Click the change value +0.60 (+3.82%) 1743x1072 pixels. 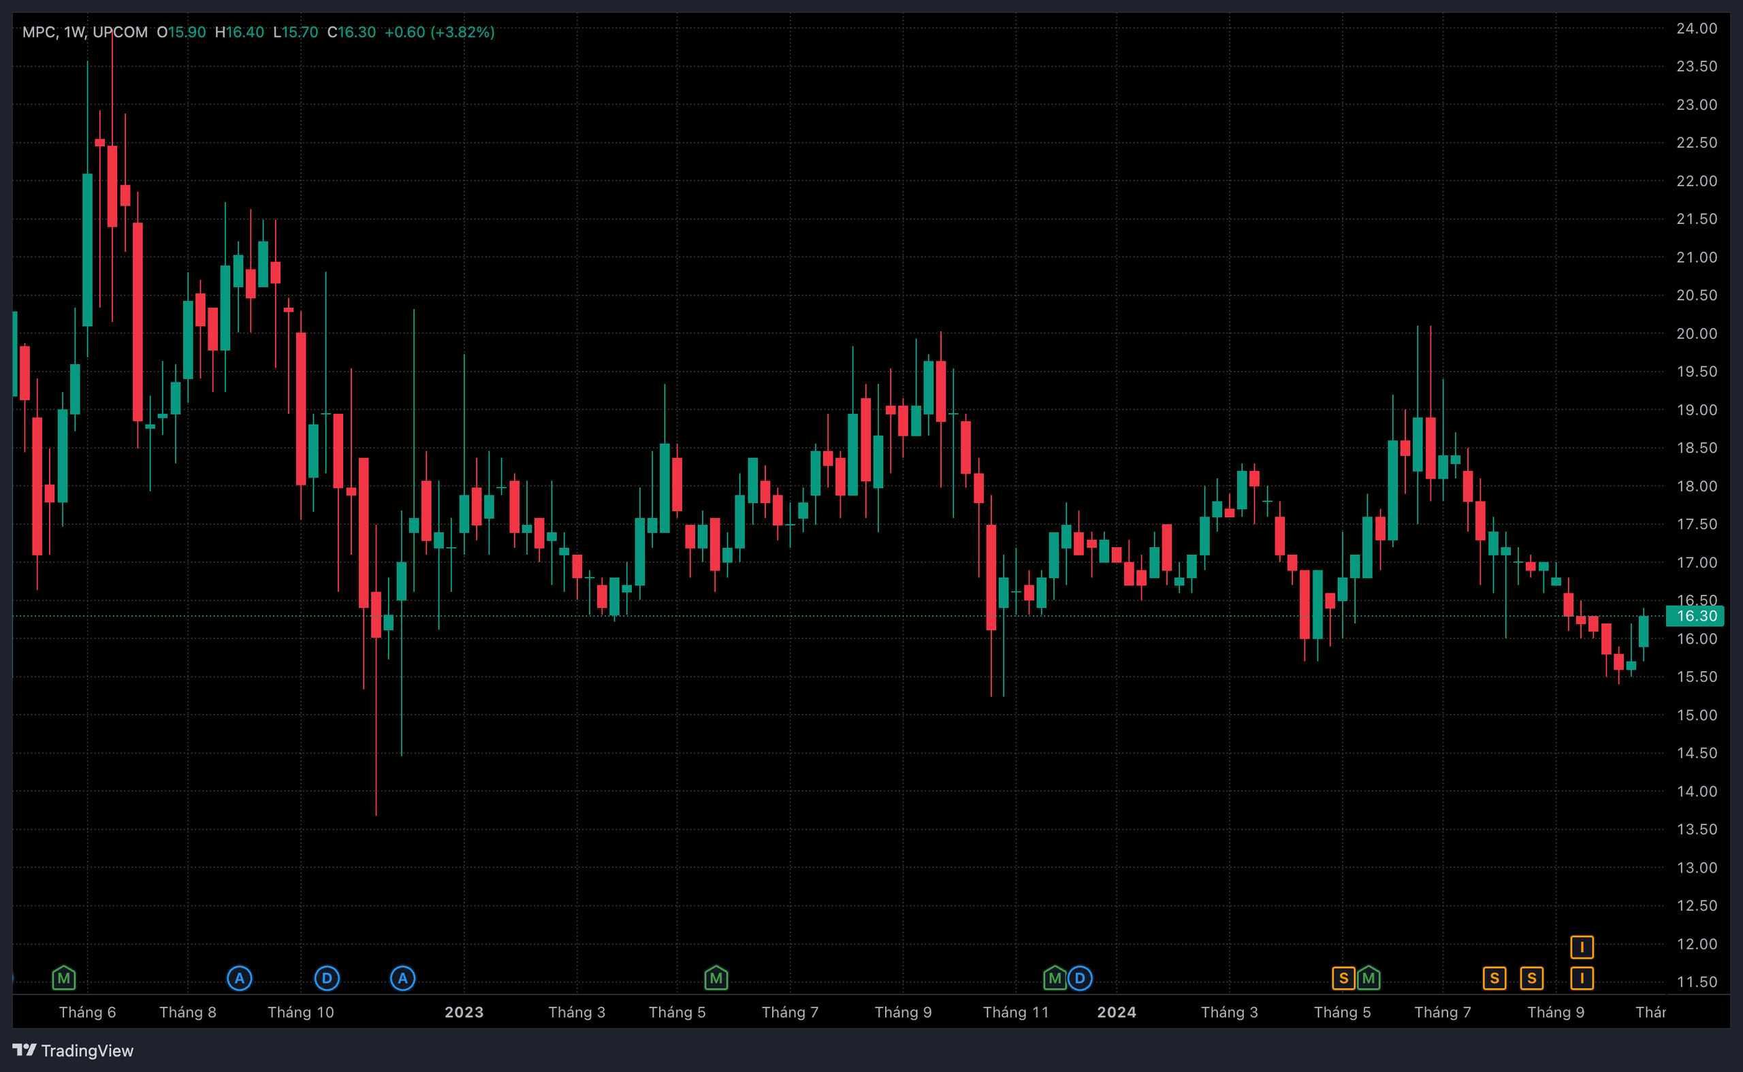440,32
